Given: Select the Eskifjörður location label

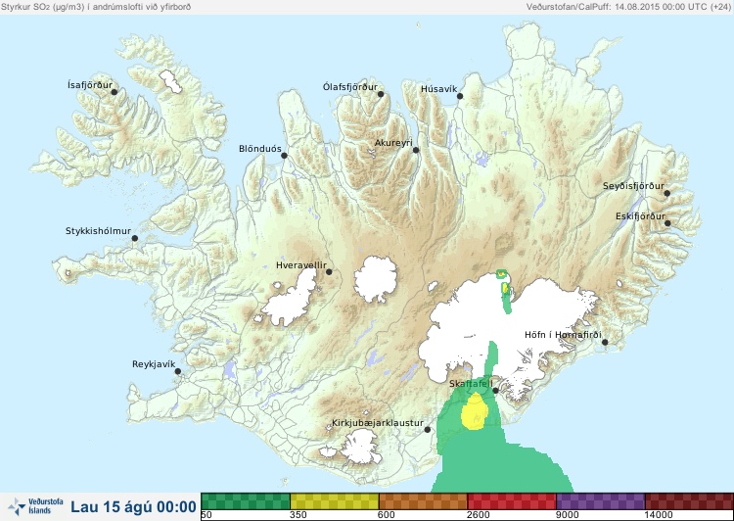Looking at the screenshot, I should tap(640, 216).
